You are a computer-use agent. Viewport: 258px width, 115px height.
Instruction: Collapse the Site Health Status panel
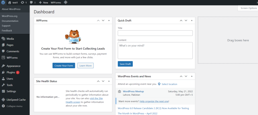pyautogui.click(x=109, y=81)
